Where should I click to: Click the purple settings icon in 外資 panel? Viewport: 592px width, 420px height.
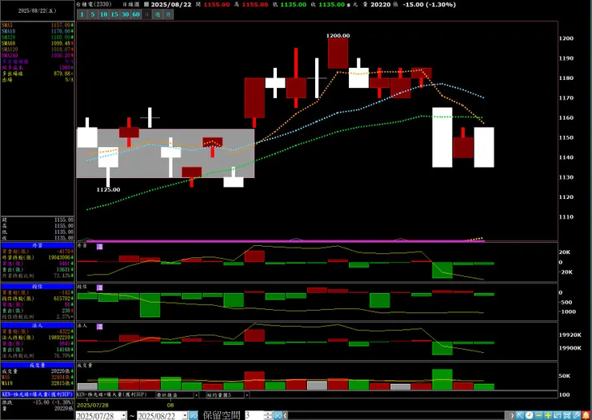pyautogui.click(x=100, y=247)
